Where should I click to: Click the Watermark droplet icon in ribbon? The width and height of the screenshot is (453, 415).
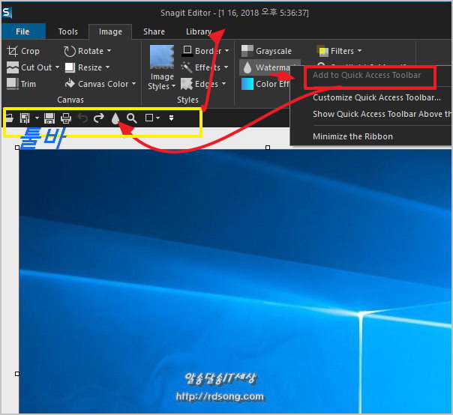point(247,67)
